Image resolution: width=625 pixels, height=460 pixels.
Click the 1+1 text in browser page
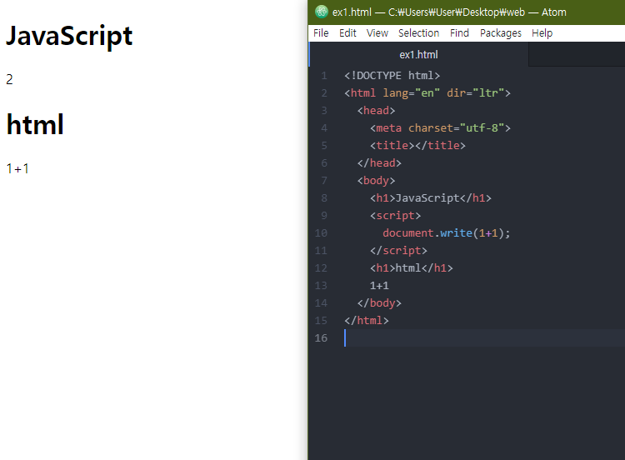click(x=17, y=168)
